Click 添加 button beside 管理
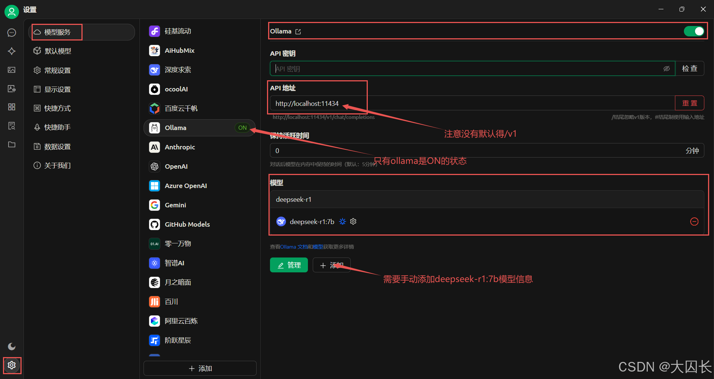Viewport: 714px width, 379px height. [x=331, y=265]
